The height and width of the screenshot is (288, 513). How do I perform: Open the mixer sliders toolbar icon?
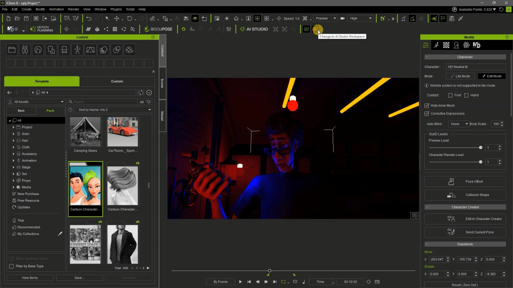[228, 29]
